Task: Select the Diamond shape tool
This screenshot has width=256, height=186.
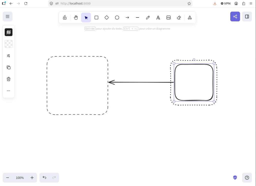Action: pos(106,17)
